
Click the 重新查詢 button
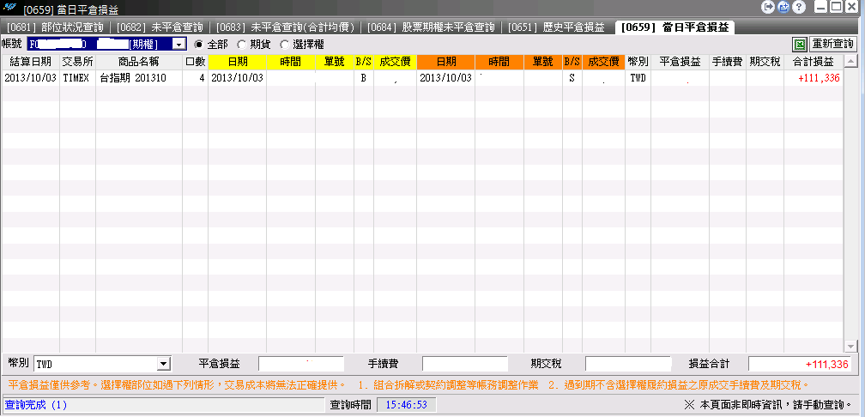pyautogui.click(x=832, y=44)
